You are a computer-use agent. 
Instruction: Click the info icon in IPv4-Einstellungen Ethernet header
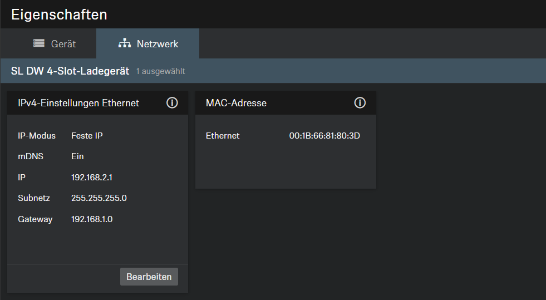(x=172, y=103)
